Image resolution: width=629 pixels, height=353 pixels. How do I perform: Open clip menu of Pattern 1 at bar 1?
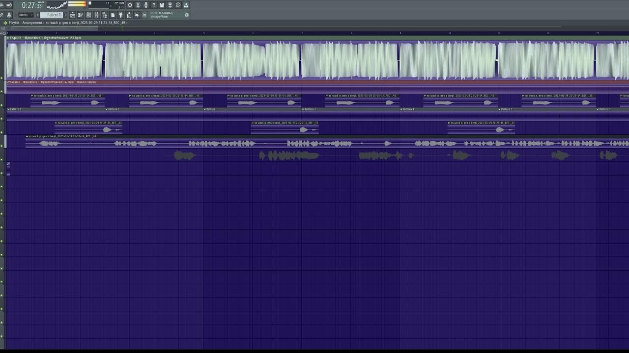point(8,109)
